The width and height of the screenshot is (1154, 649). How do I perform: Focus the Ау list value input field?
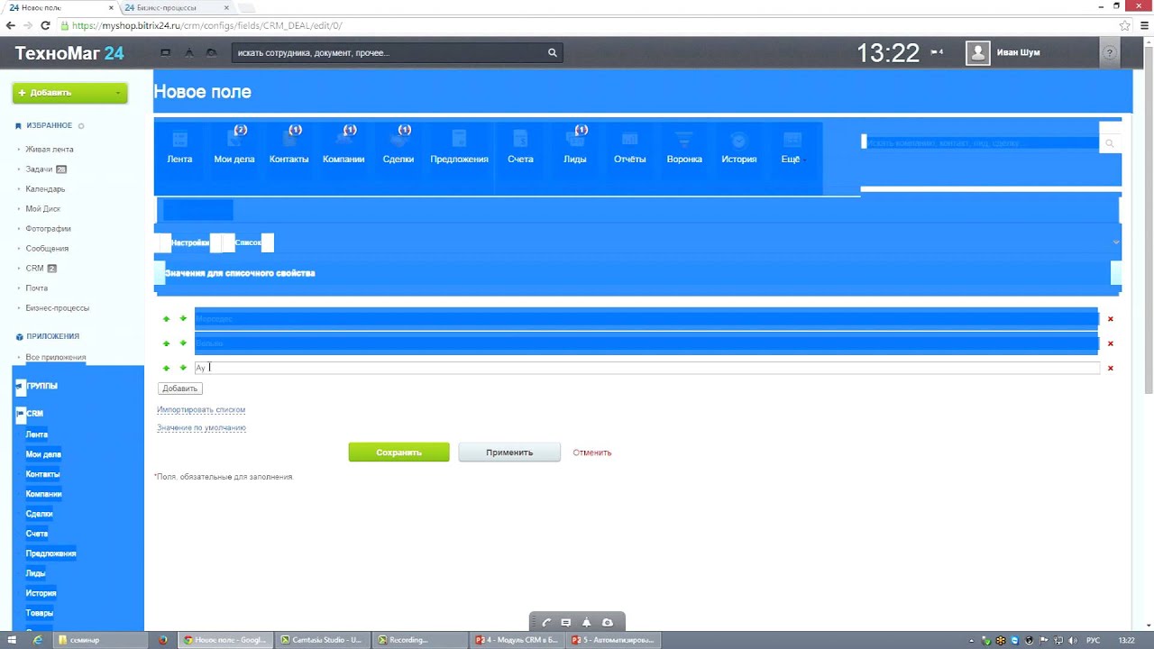647,368
